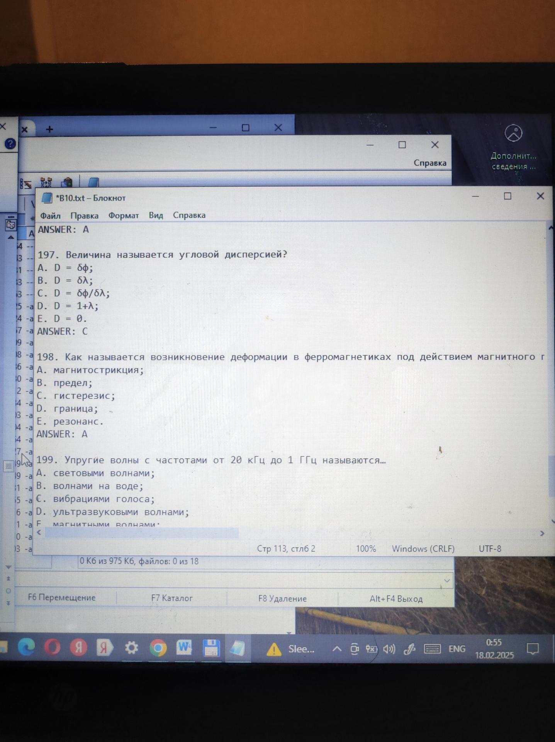Viewport: 555px width, 742px height.
Task: Open the Справка menu in Notepad
Action: [x=189, y=215]
